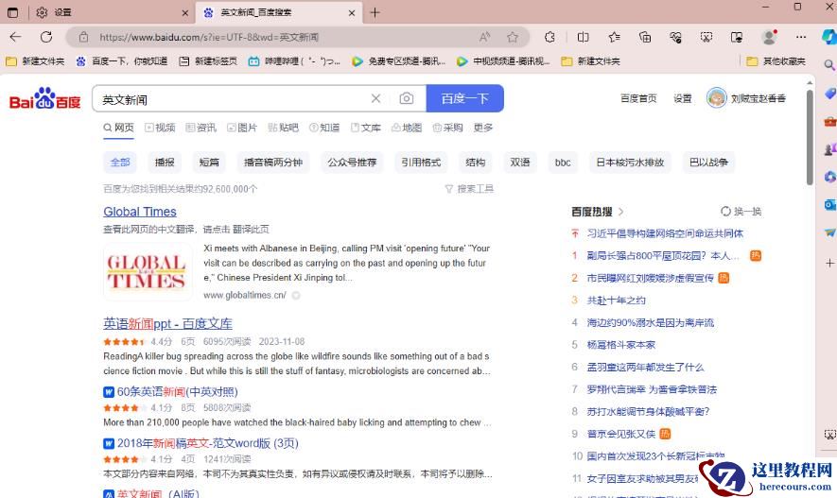Screen dimensions: 837x498
Task: Click the page vertical scrollbar thumb
Action: coord(810,137)
